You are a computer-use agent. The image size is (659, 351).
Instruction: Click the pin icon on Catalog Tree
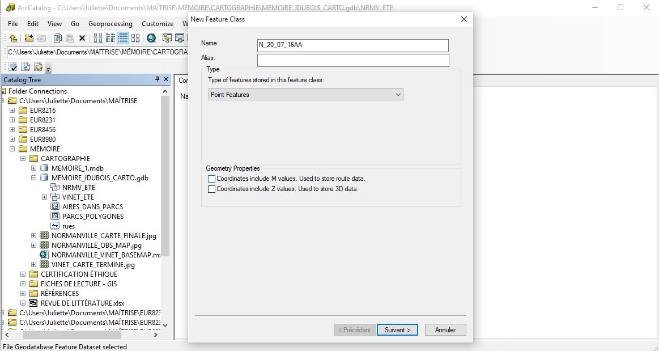[x=157, y=79]
